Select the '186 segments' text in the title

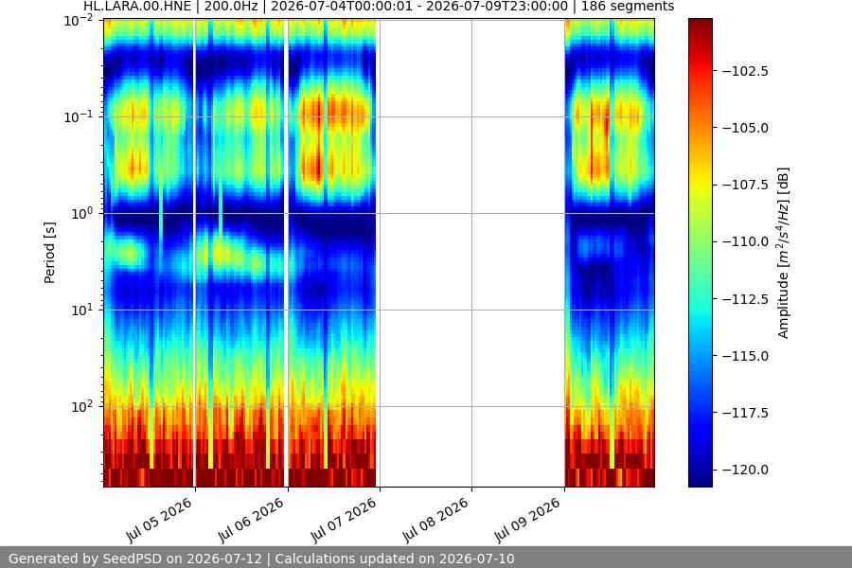[x=628, y=7]
